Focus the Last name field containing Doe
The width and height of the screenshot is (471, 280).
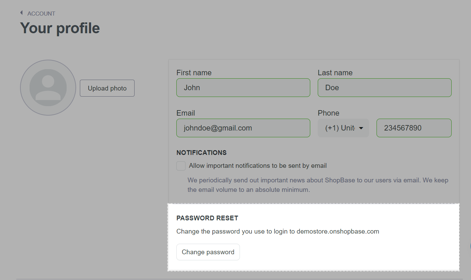coord(385,88)
